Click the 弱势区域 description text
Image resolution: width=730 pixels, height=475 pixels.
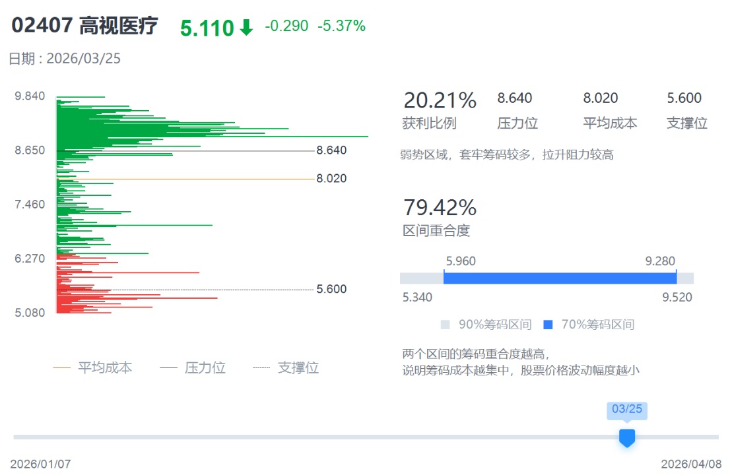coord(506,154)
